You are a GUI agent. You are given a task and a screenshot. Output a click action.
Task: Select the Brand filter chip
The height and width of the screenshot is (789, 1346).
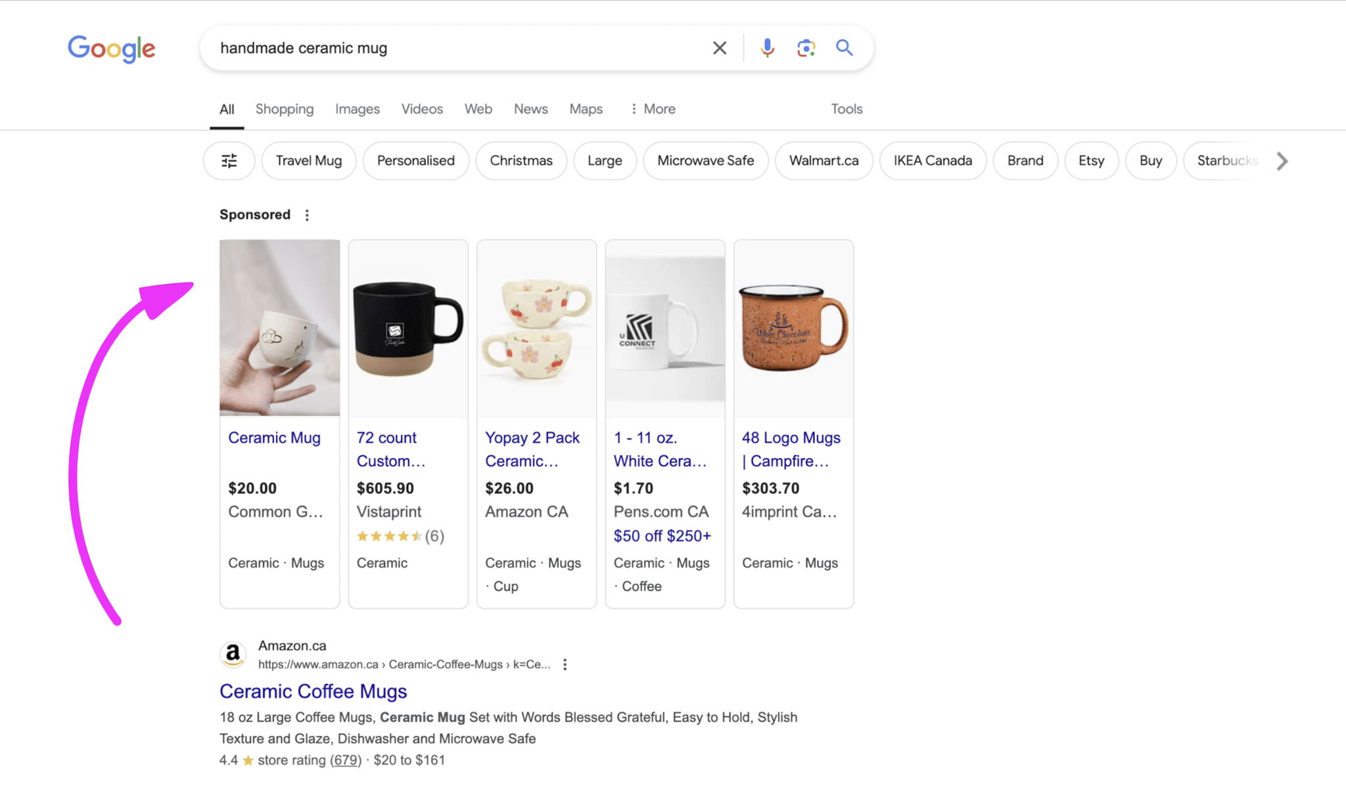(1025, 161)
